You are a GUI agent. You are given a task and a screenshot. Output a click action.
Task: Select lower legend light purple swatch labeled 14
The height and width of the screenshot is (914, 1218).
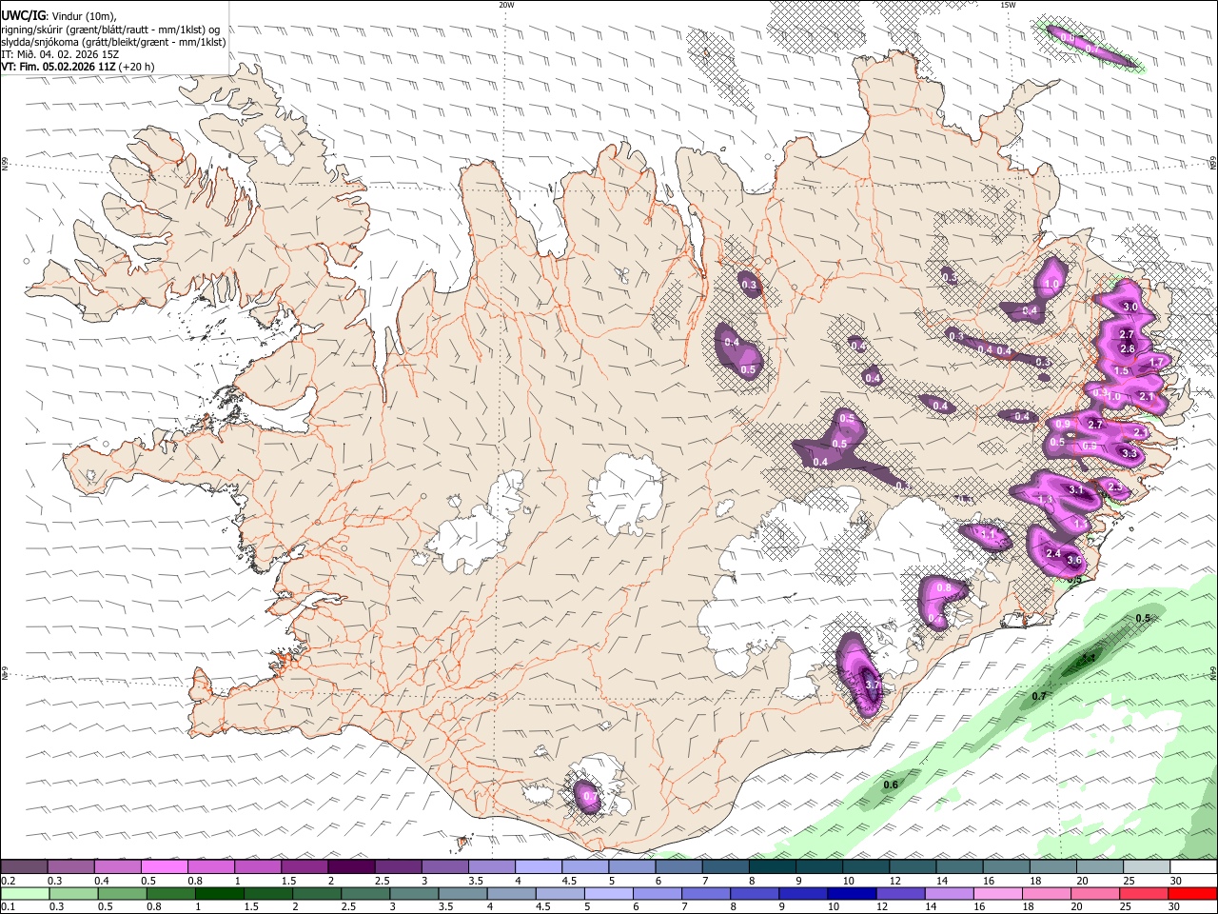click(x=950, y=893)
